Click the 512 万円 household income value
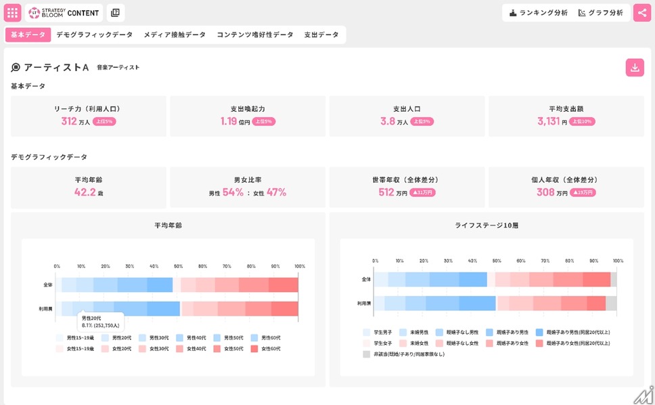This screenshot has width=655, height=405. pos(392,192)
